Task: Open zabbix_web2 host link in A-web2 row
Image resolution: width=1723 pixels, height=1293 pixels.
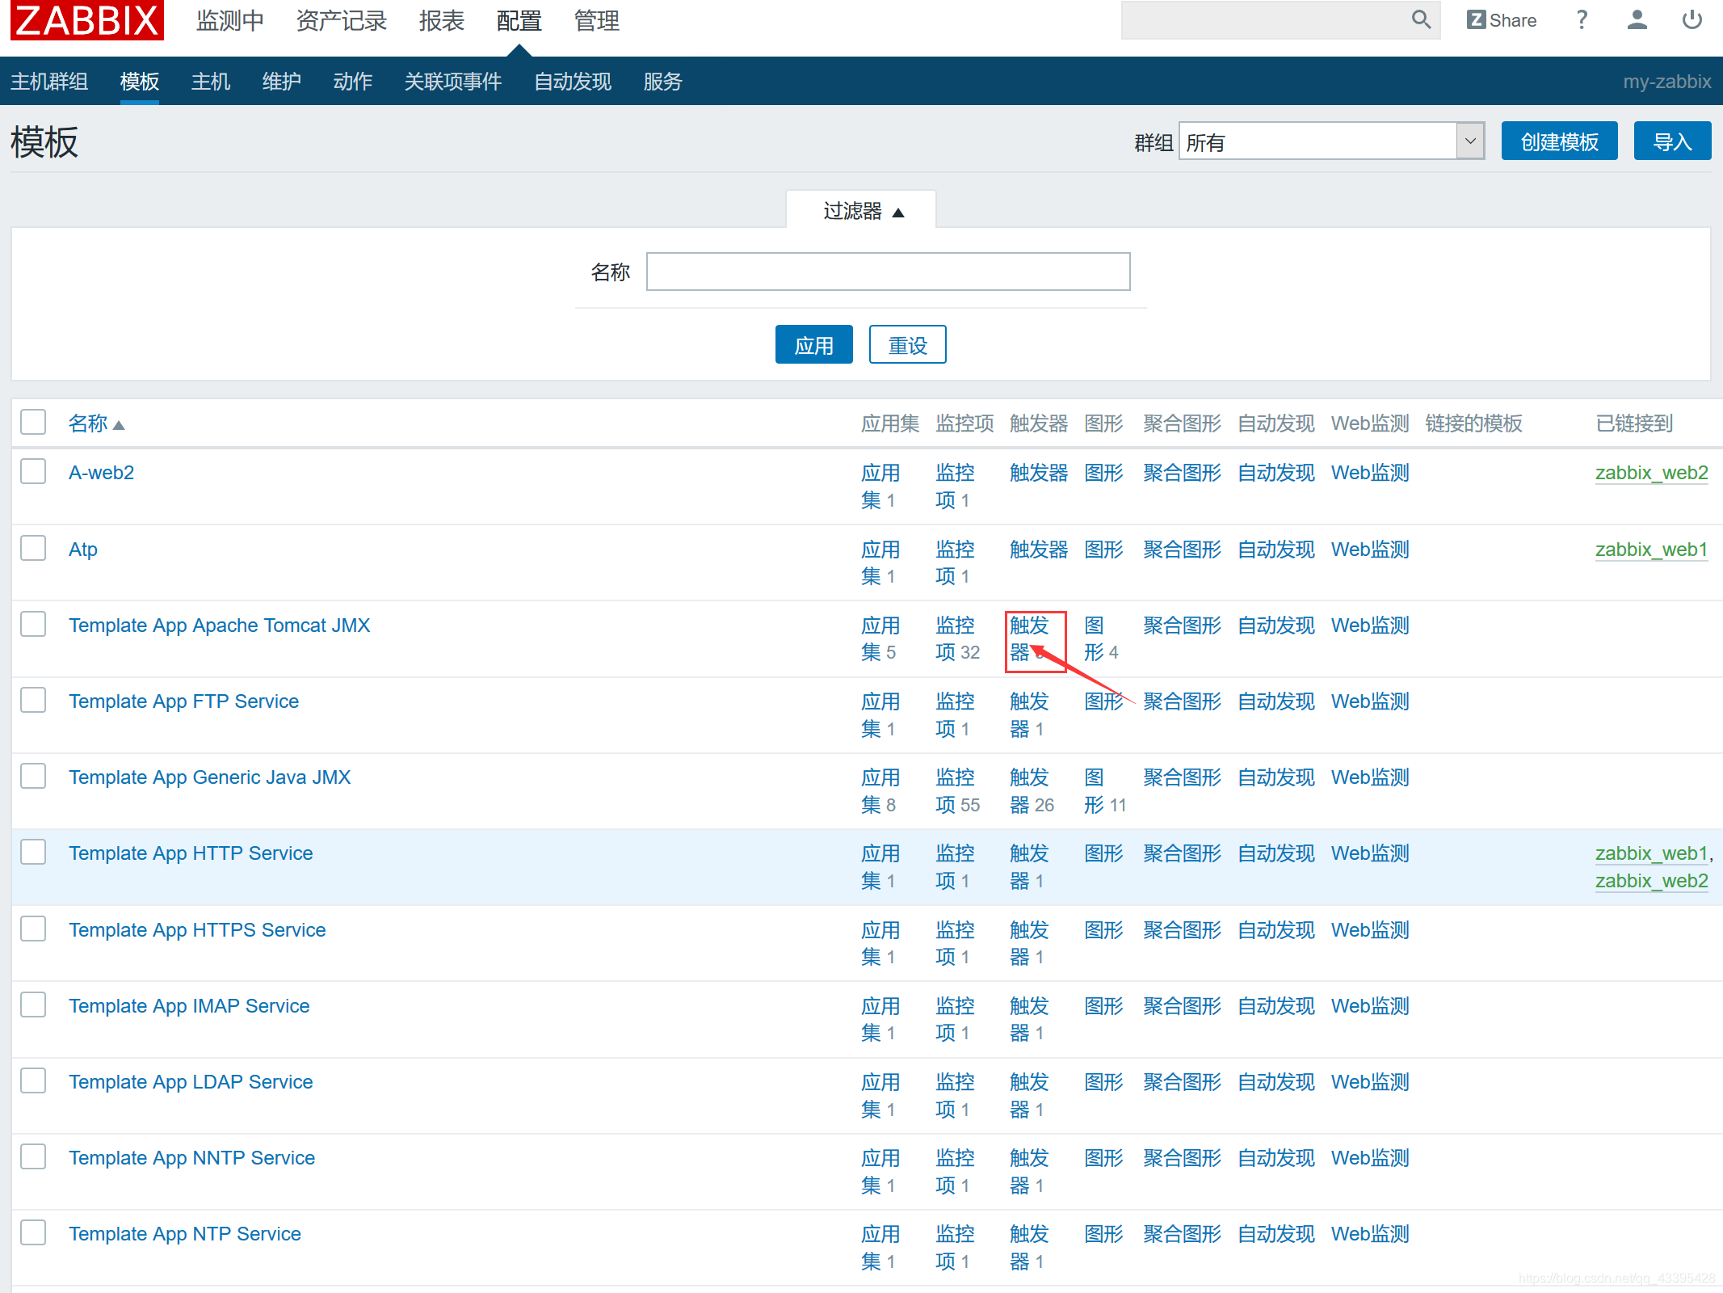Action: coord(1652,473)
